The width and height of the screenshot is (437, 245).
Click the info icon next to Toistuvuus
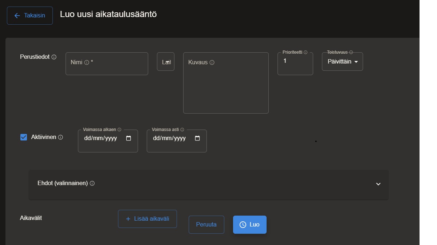[351, 52]
